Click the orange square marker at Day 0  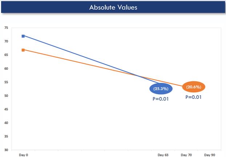pos(23,50)
